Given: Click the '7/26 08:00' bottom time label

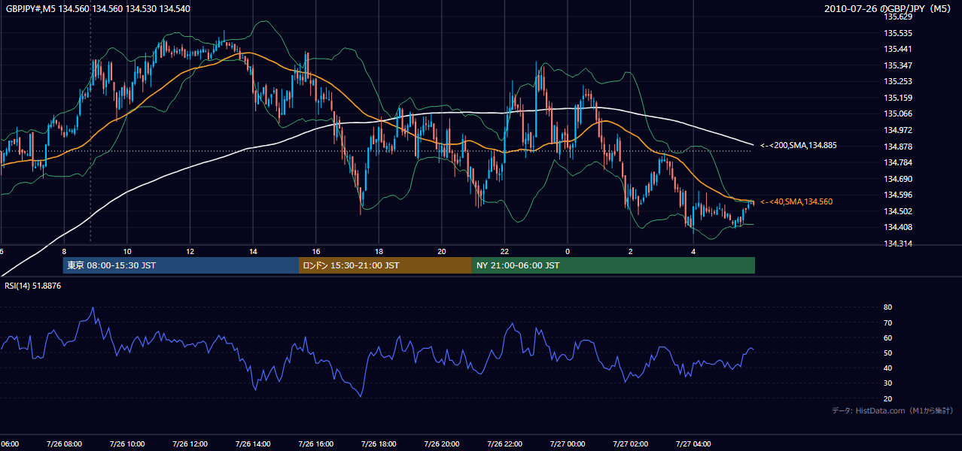Looking at the screenshot, I should (x=64, y=444).
